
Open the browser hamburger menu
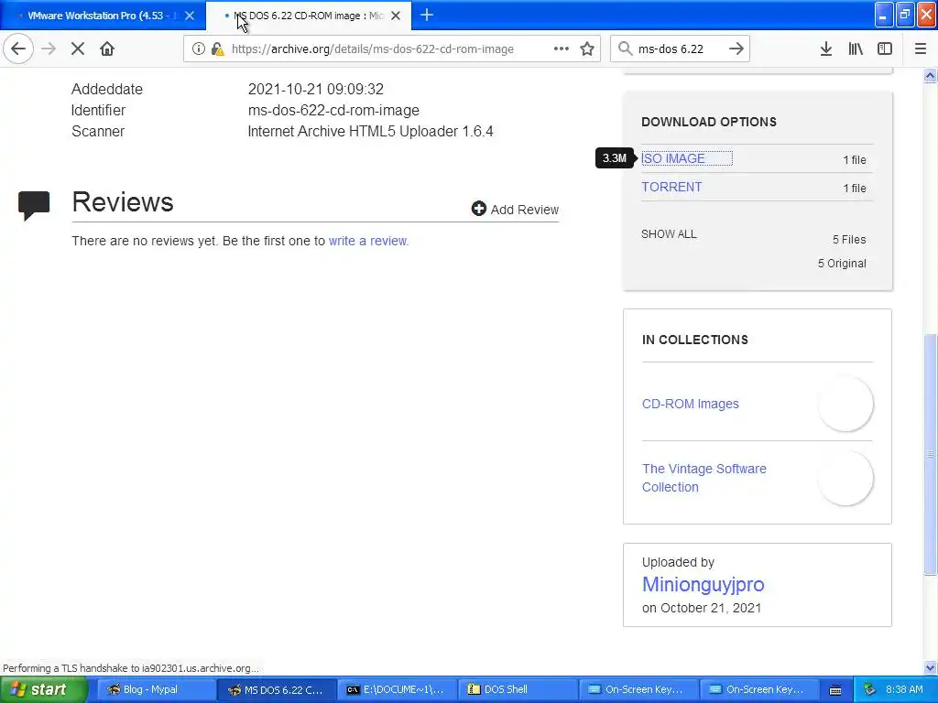click(920, 49)
